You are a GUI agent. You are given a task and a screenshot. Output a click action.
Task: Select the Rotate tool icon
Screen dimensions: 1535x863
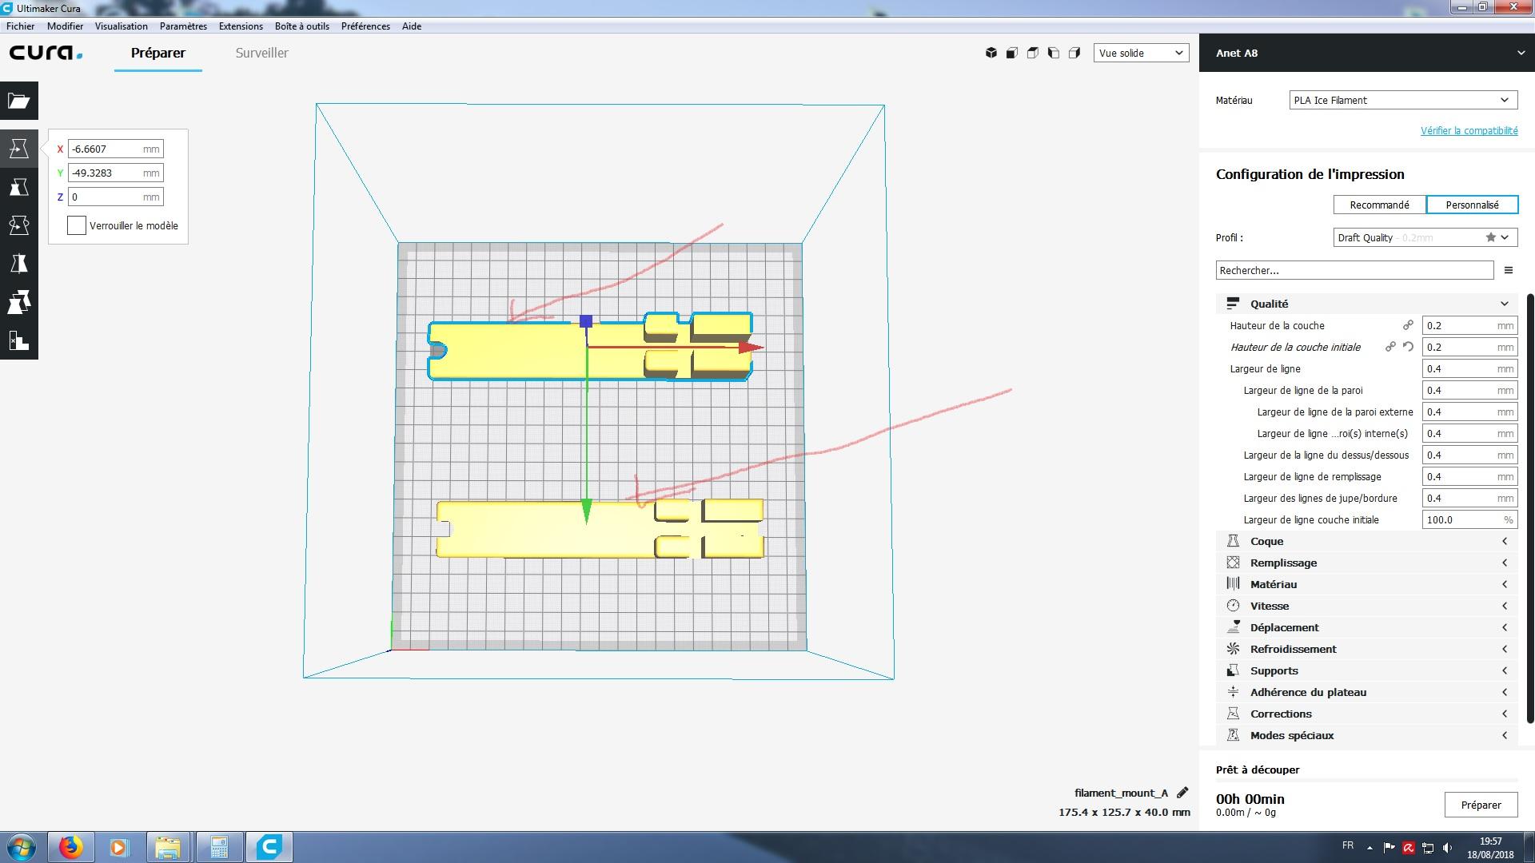(19, 225)
